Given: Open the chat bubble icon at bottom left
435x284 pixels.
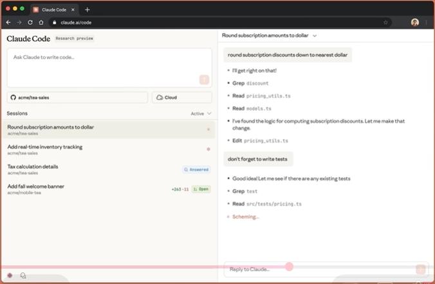Looking at the screenshot, I should 23,275.
